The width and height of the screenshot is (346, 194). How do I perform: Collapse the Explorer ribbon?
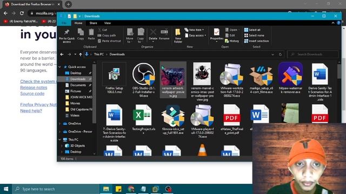tap(333, 23)
